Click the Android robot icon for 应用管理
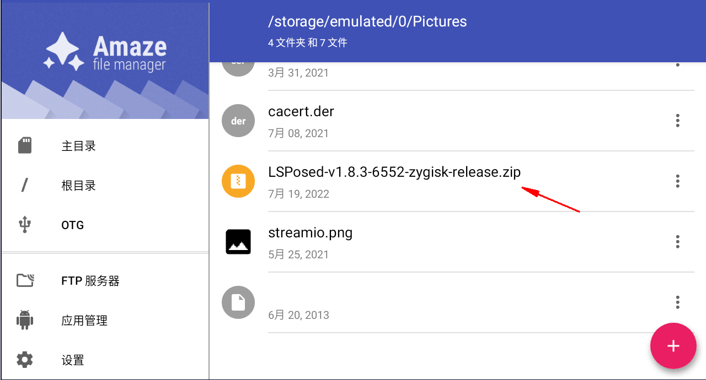This screenshot has height=380, width=706. click(25, 320)
